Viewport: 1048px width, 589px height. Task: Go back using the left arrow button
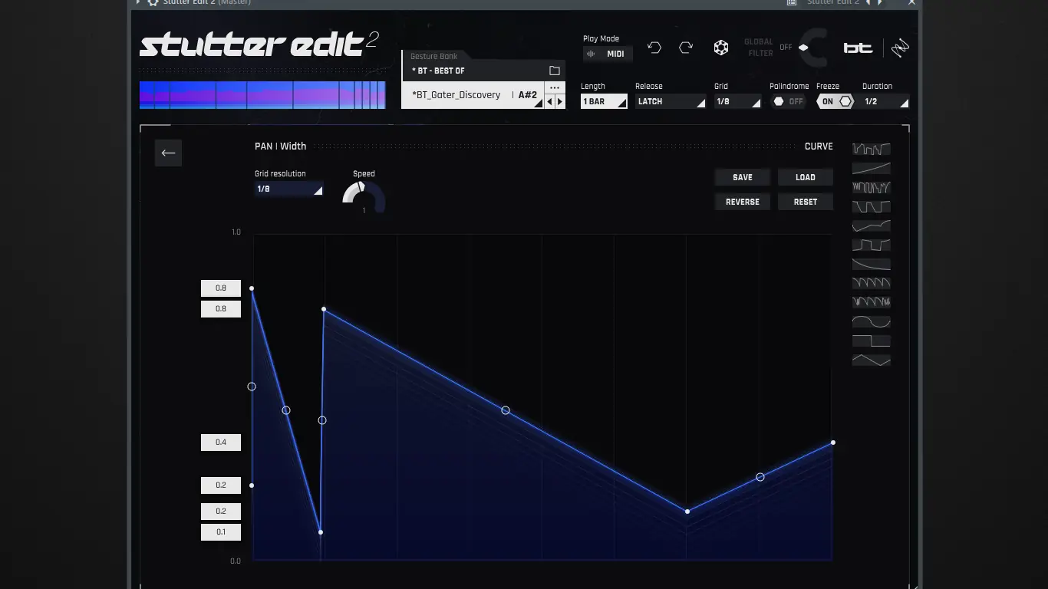(x=168, y=153)
